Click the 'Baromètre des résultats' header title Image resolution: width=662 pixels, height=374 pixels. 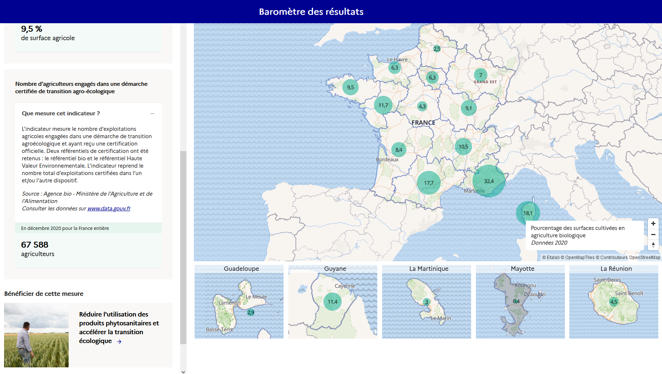pyautogui.click(x=311, y=12)
